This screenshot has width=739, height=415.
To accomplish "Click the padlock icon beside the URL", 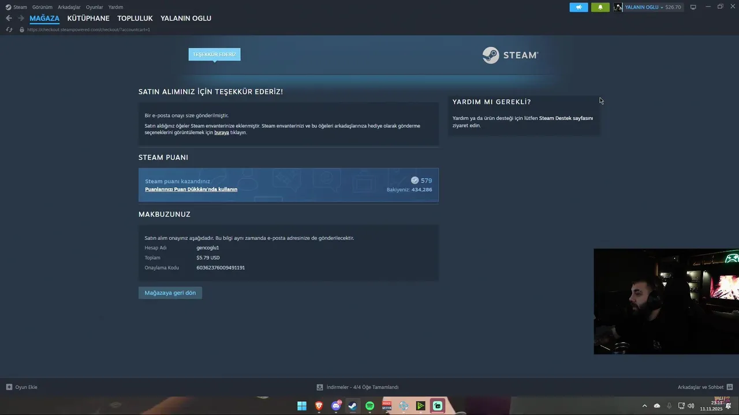I will (22, 29).
